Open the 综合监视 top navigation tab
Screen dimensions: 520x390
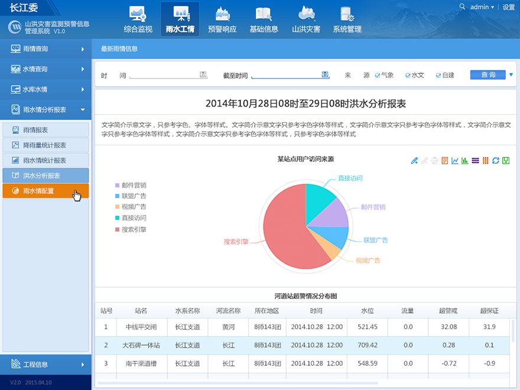138,19
